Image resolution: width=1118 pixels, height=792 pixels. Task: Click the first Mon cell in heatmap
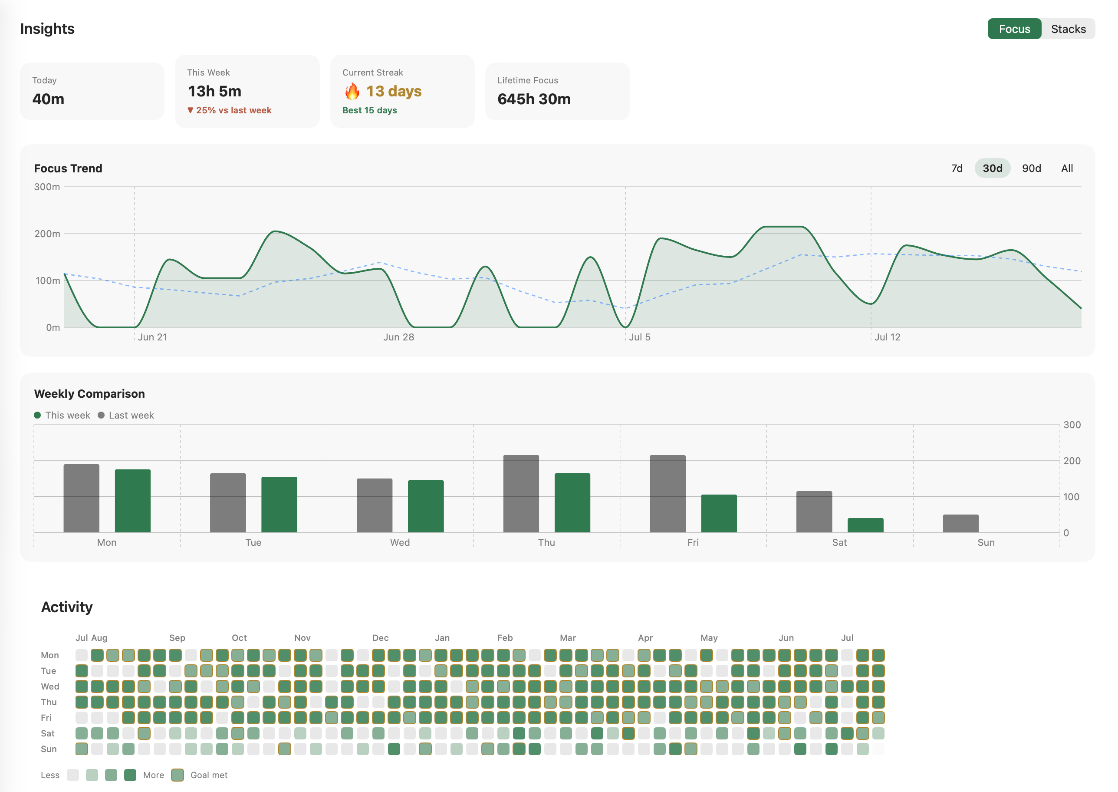click(x=82, y=655)
